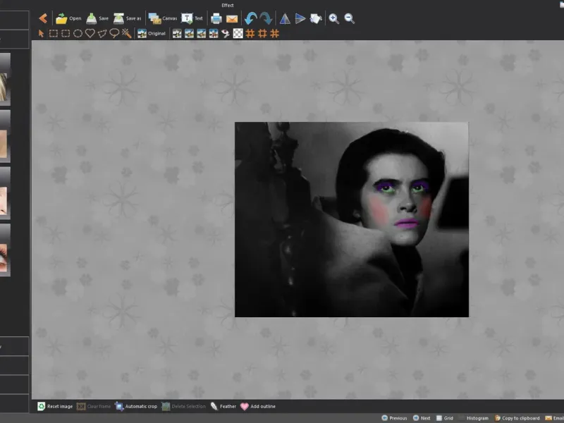Select the eye makeup thumbnail in sidebar

click(x=5, y=259)
